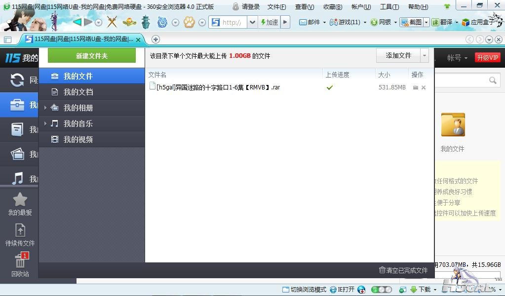
Task: Click the sync arrows icon in sidebar
Action: tap(17, 80)
